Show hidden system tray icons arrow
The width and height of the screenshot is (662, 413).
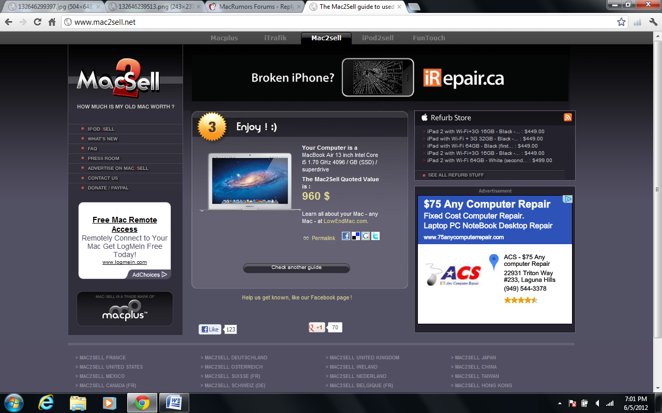(x=560, y=403)
